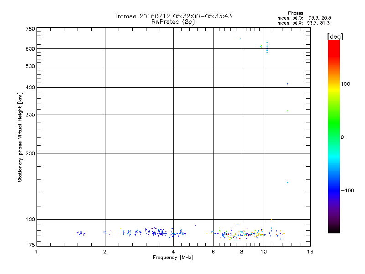Select the cyan data point near 150 km
The image size is (365, 274).
click(x=287, y=182)
